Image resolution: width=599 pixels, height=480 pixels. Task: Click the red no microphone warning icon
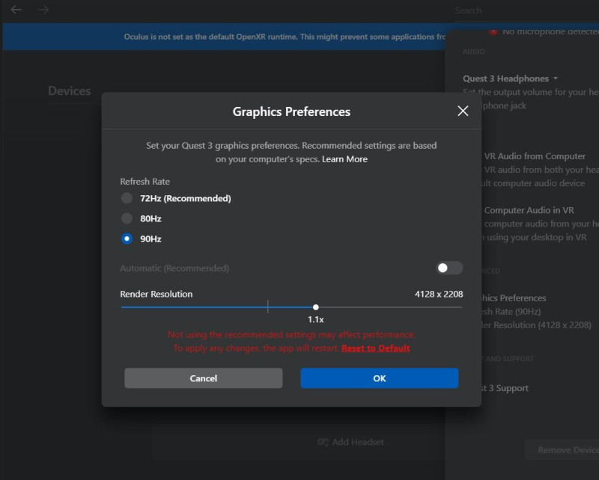[493, 31]
